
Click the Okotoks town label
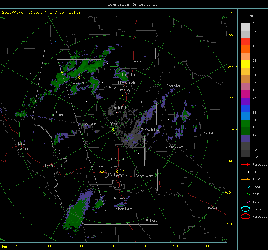pyautogui.click(x=119, y=198)
